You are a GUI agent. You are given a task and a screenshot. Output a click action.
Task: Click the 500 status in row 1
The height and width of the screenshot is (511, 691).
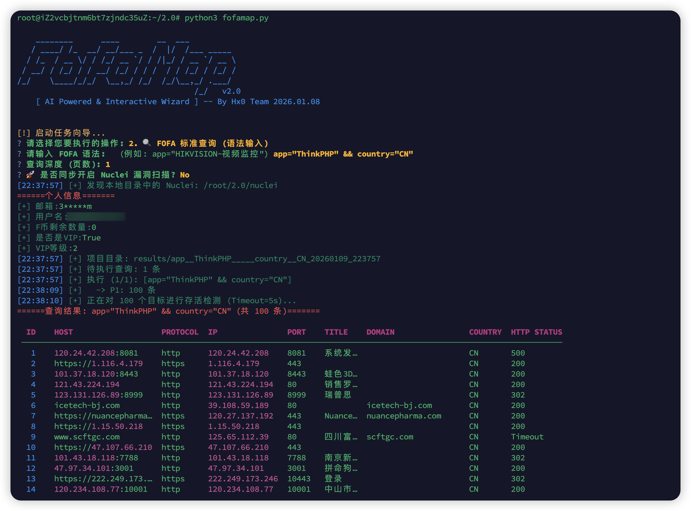click(x=518, y=353)
